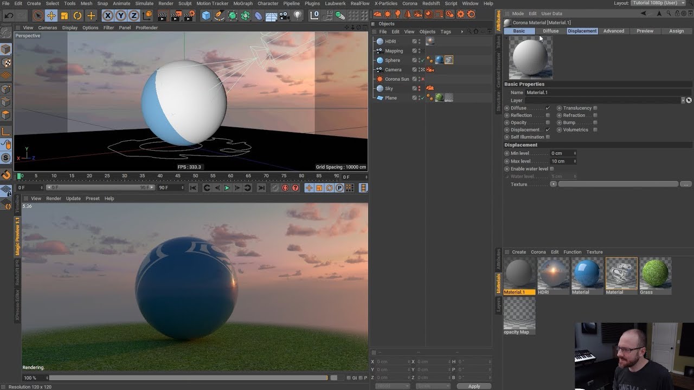The height and width of the screenshot is (390, 694).
Task: Open the Advanced material tab
Action: 614,31
